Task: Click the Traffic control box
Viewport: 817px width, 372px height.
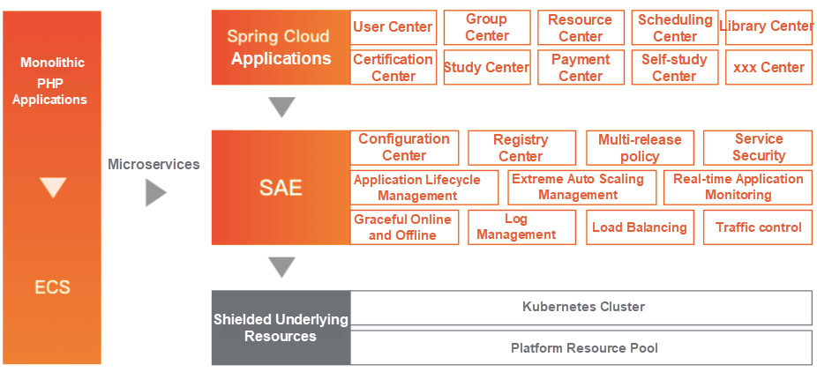Action: pos(758,227)
